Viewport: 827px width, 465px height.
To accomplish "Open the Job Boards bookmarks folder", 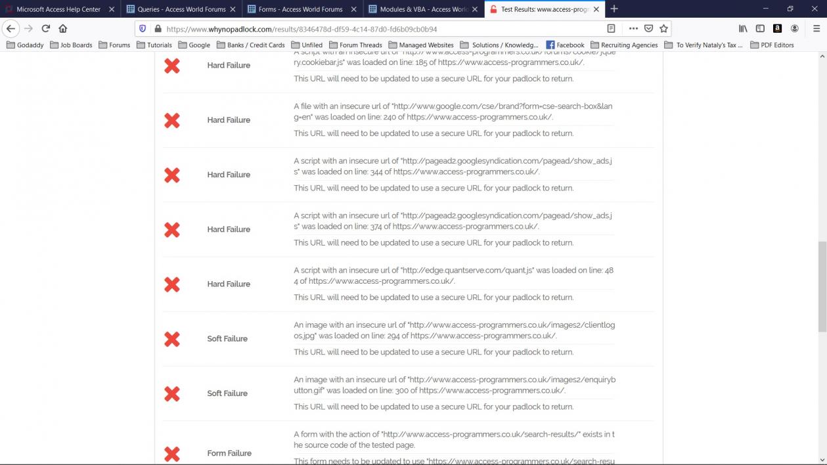I will pos(71,45).
